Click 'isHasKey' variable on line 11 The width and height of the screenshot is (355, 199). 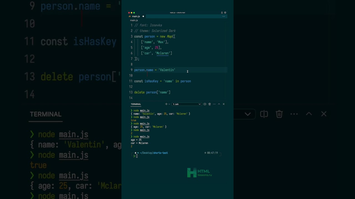[x=151, y=81]
